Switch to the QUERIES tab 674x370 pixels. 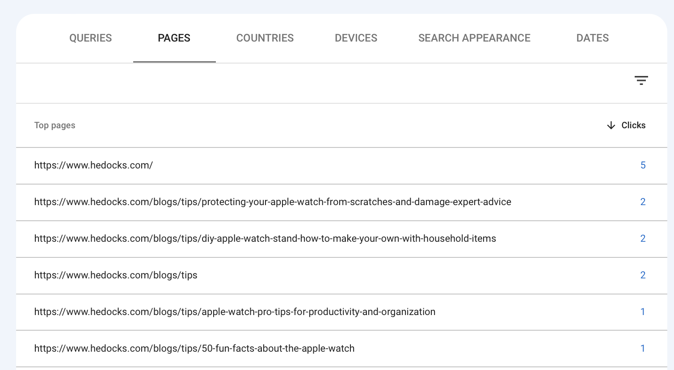point(90,38)
